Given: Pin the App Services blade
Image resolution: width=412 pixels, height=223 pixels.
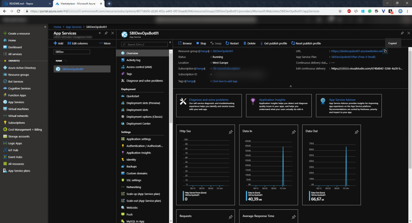Looking at the screenshot, I should click(106, 33).
